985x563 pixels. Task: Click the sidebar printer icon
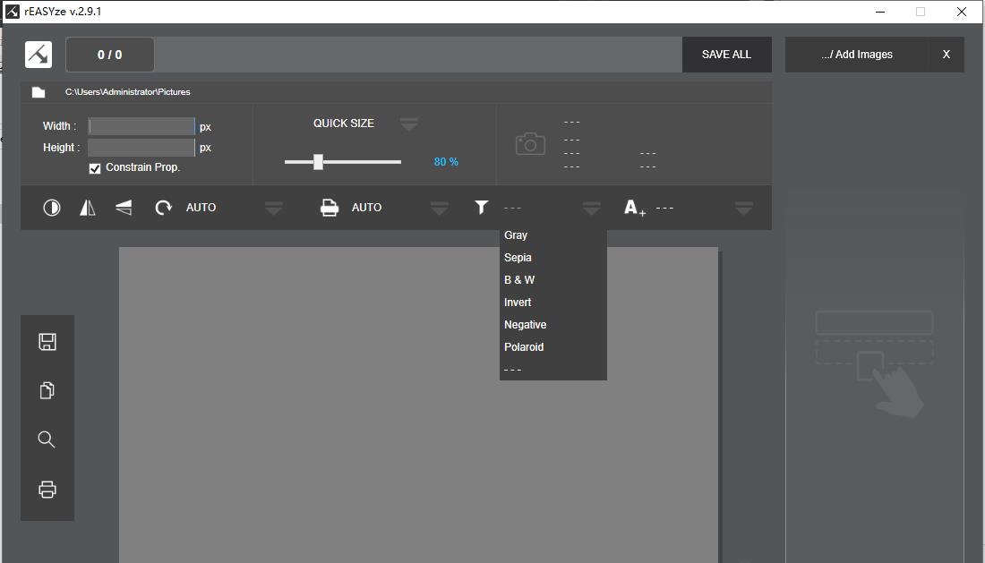click(47, 489)
